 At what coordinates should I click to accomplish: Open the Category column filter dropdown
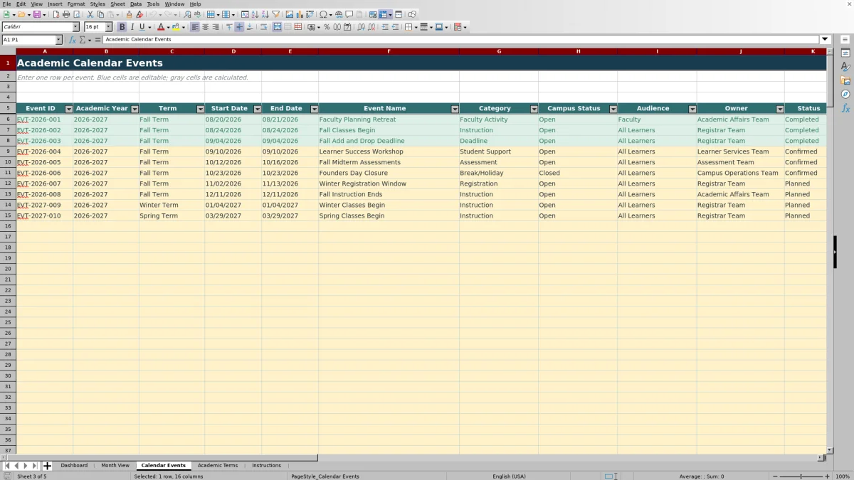tap(534, 109)
